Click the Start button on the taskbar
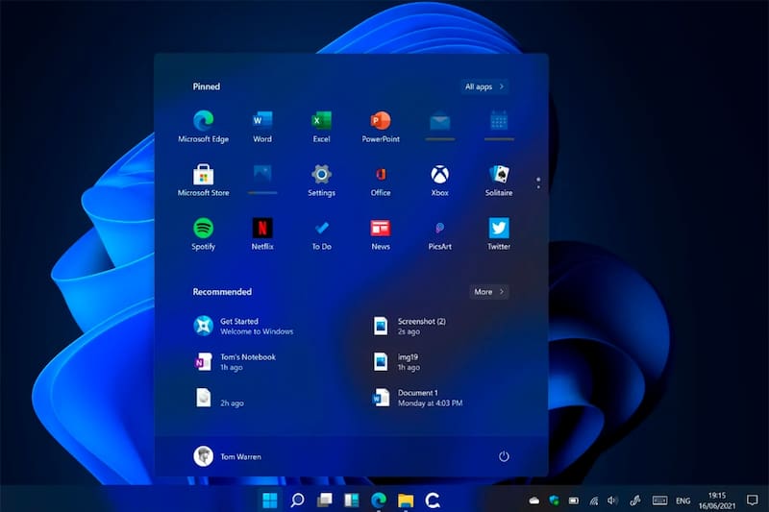 point(270,500)
